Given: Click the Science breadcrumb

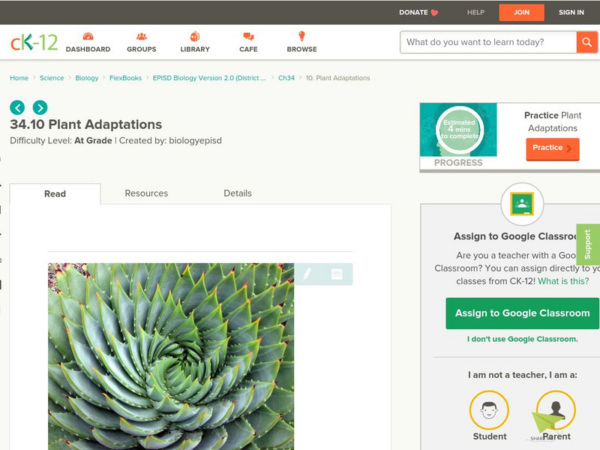Looking at the screenshot, I should [52, 78].
